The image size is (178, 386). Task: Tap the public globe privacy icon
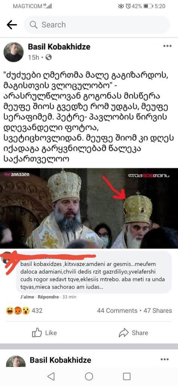[49, 58]
